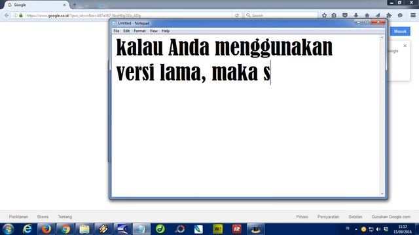This screenshot has height=235, width=419.
Task: Bookmark this page with the star icon
Action: [x=324, y=16]
